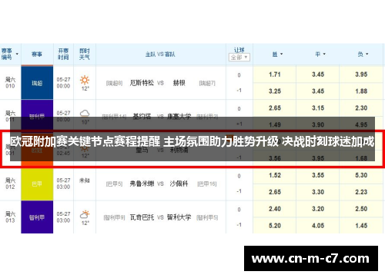Screen dimensions: 385x278
Task: Click the 主队 VS 客队 column header
Action: (x=160, y=55)
